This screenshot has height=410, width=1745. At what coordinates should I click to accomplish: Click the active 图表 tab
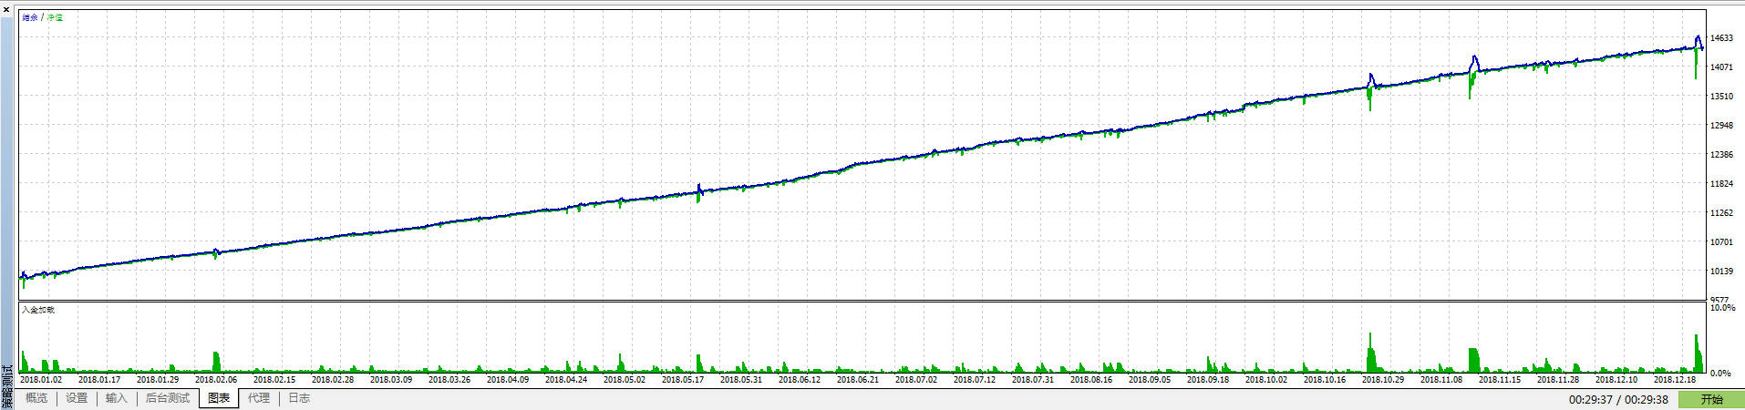[219, 398]
